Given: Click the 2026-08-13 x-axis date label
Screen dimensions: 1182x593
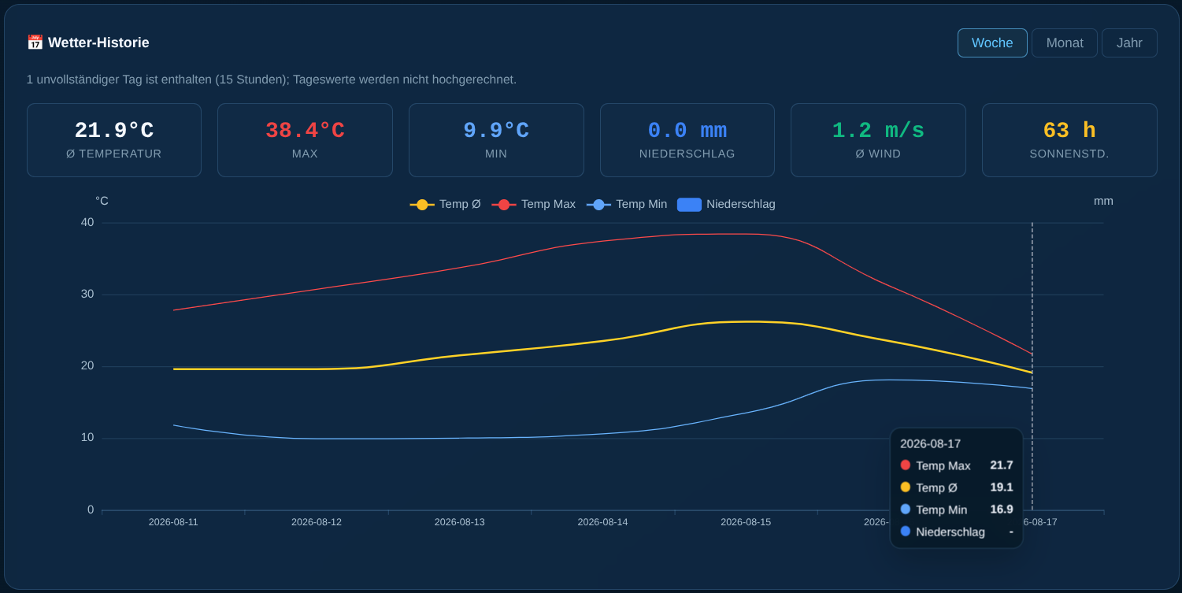Looking at the screenshot, I should tap(460, 522).
